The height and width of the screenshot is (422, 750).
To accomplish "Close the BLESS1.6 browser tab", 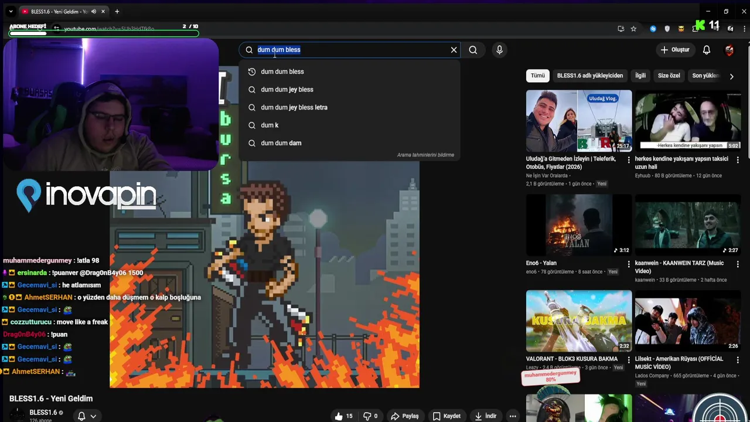I will click(x=103, y=11).
